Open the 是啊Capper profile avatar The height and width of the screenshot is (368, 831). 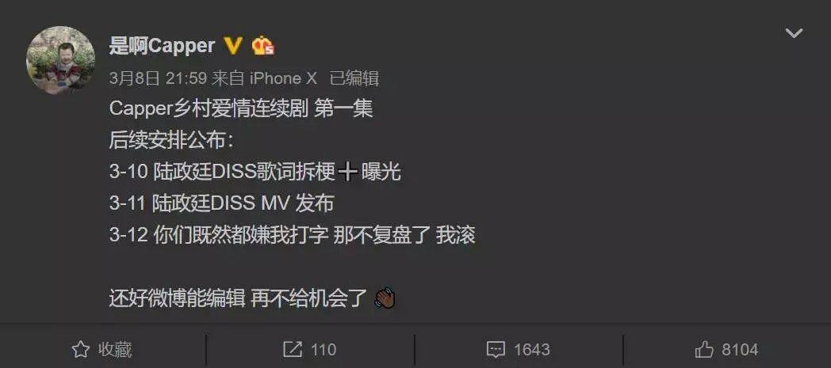tap(60, 59)
